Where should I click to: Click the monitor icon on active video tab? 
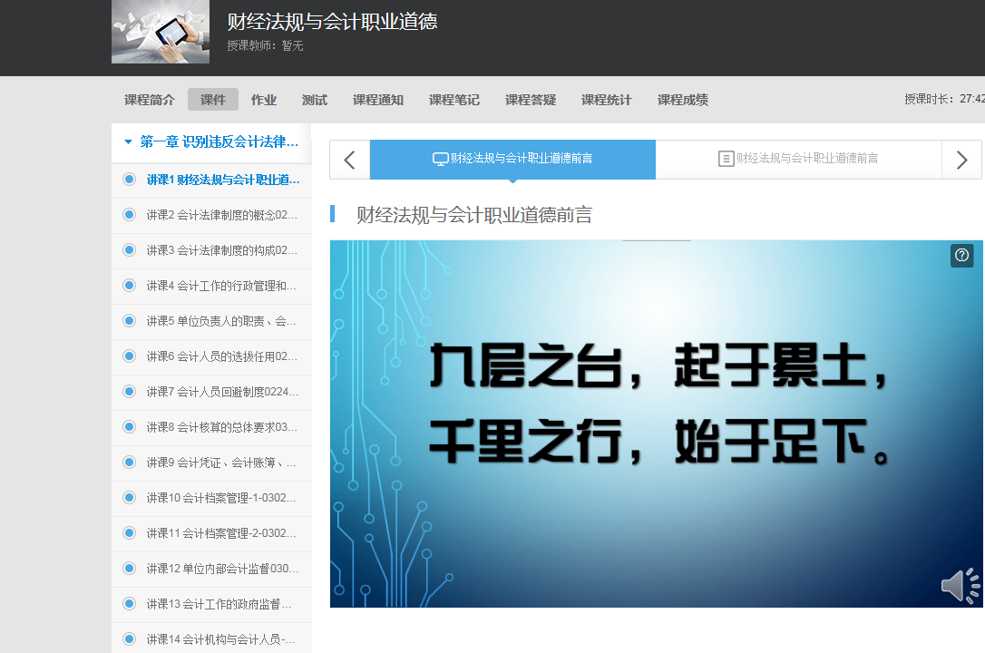[x=441, y=159]
